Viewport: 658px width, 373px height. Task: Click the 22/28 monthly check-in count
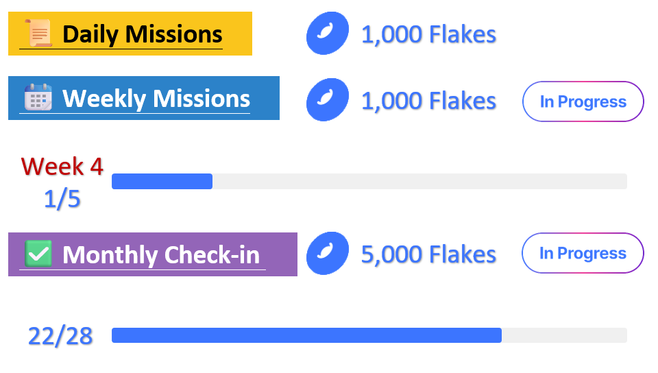[x=60, y=336]
